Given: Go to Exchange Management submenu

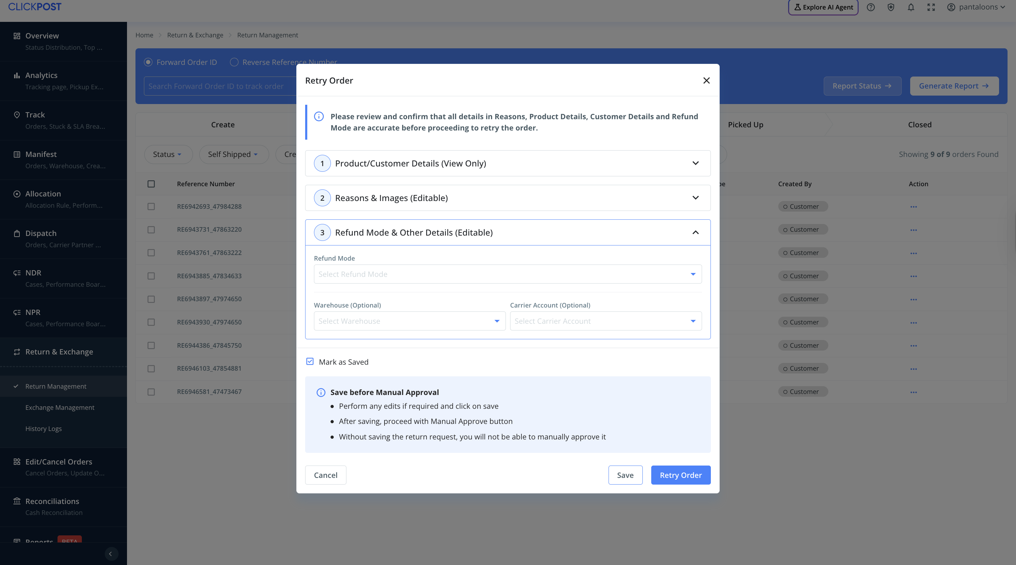Looking at the screenshot, I should coord(60,407).
